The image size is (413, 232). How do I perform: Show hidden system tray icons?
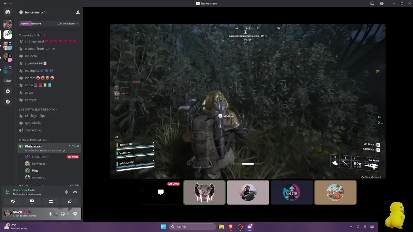point(351,227)
